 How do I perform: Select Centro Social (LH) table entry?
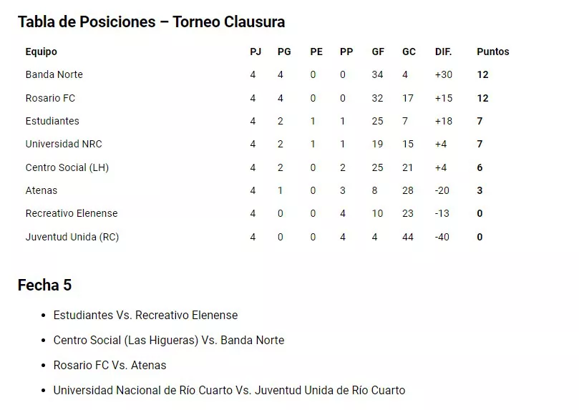tap(67, 167)
